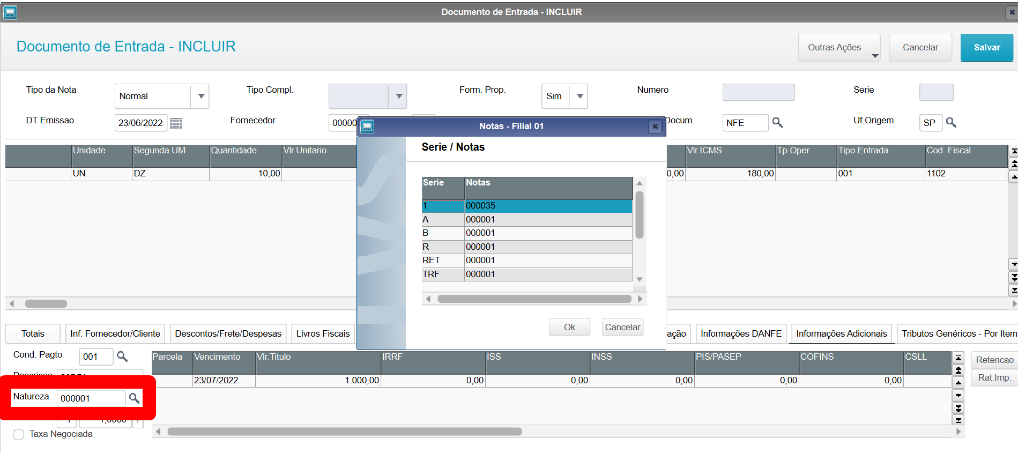The height and width of the screenshot is (453, 1018).
Task: Open the Informações DANFE tab
Action: click(741, 333)
